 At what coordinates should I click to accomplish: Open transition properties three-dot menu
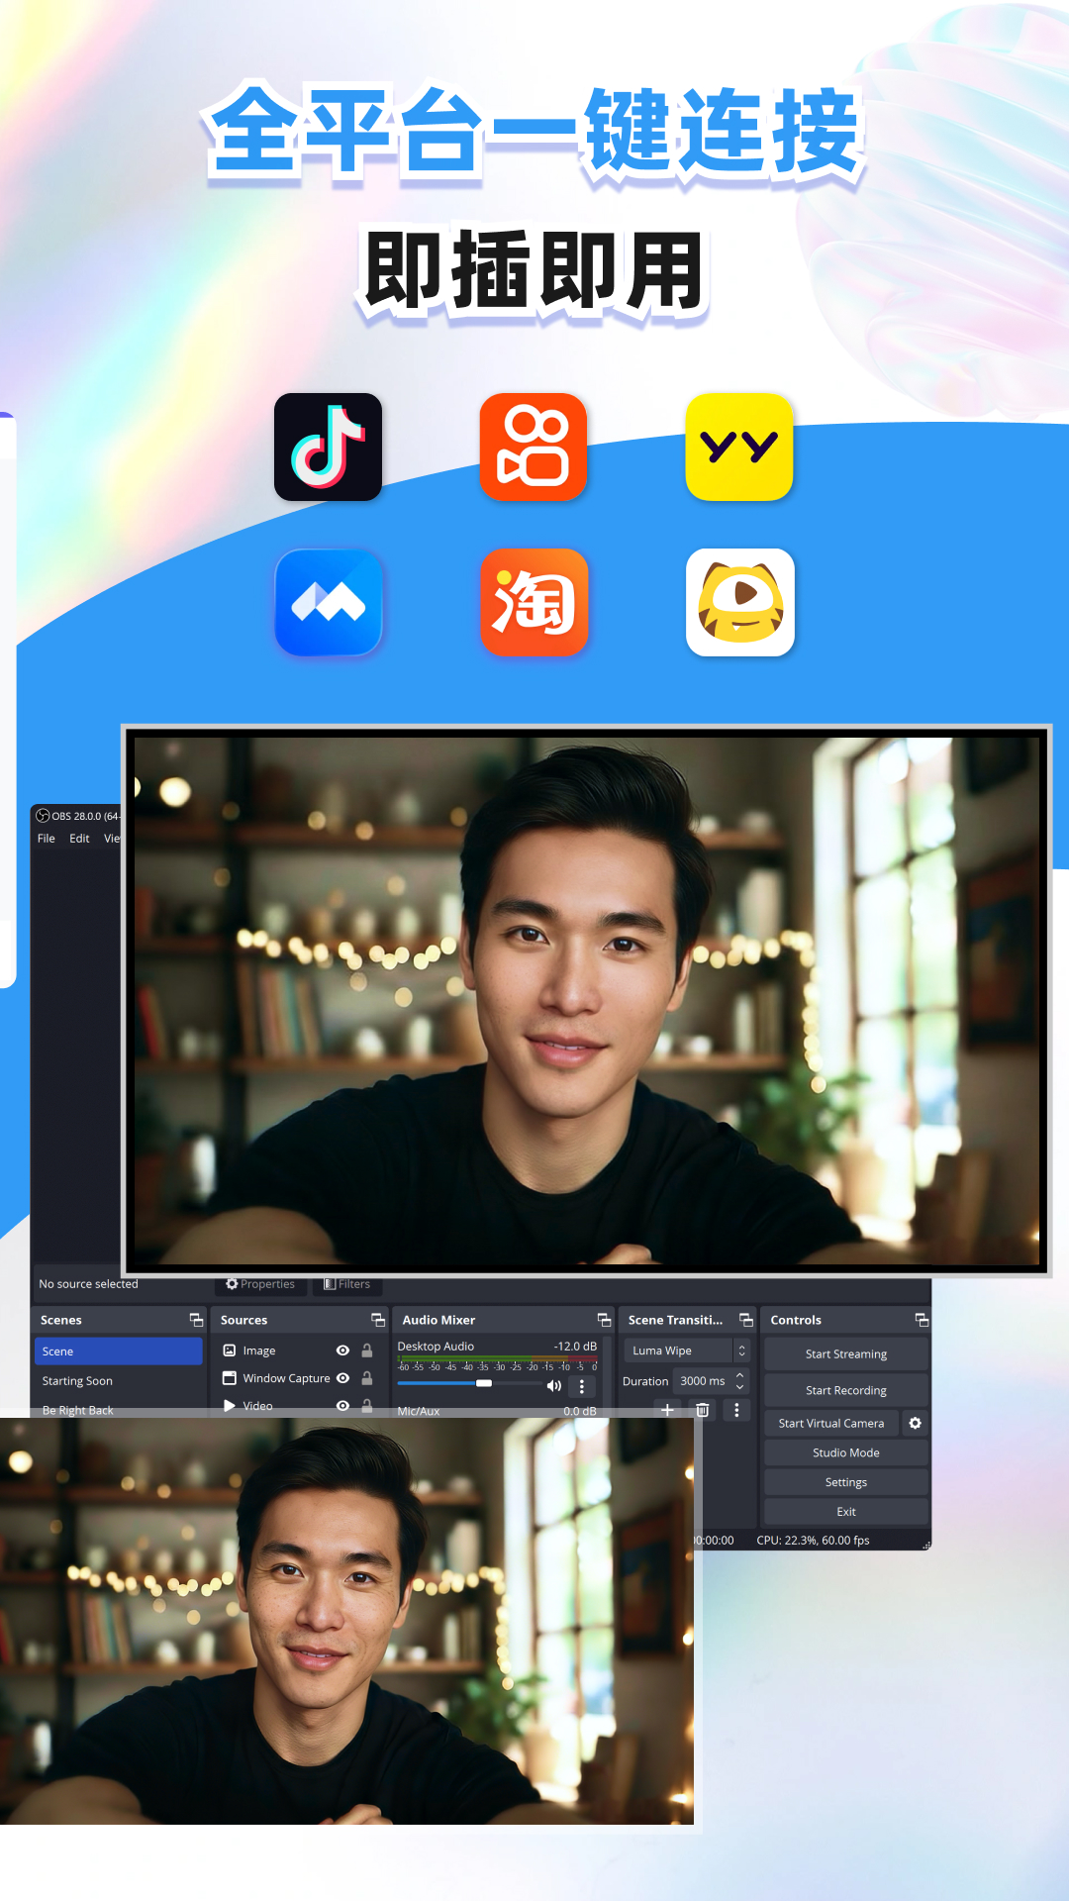[x=736, y=1410]
